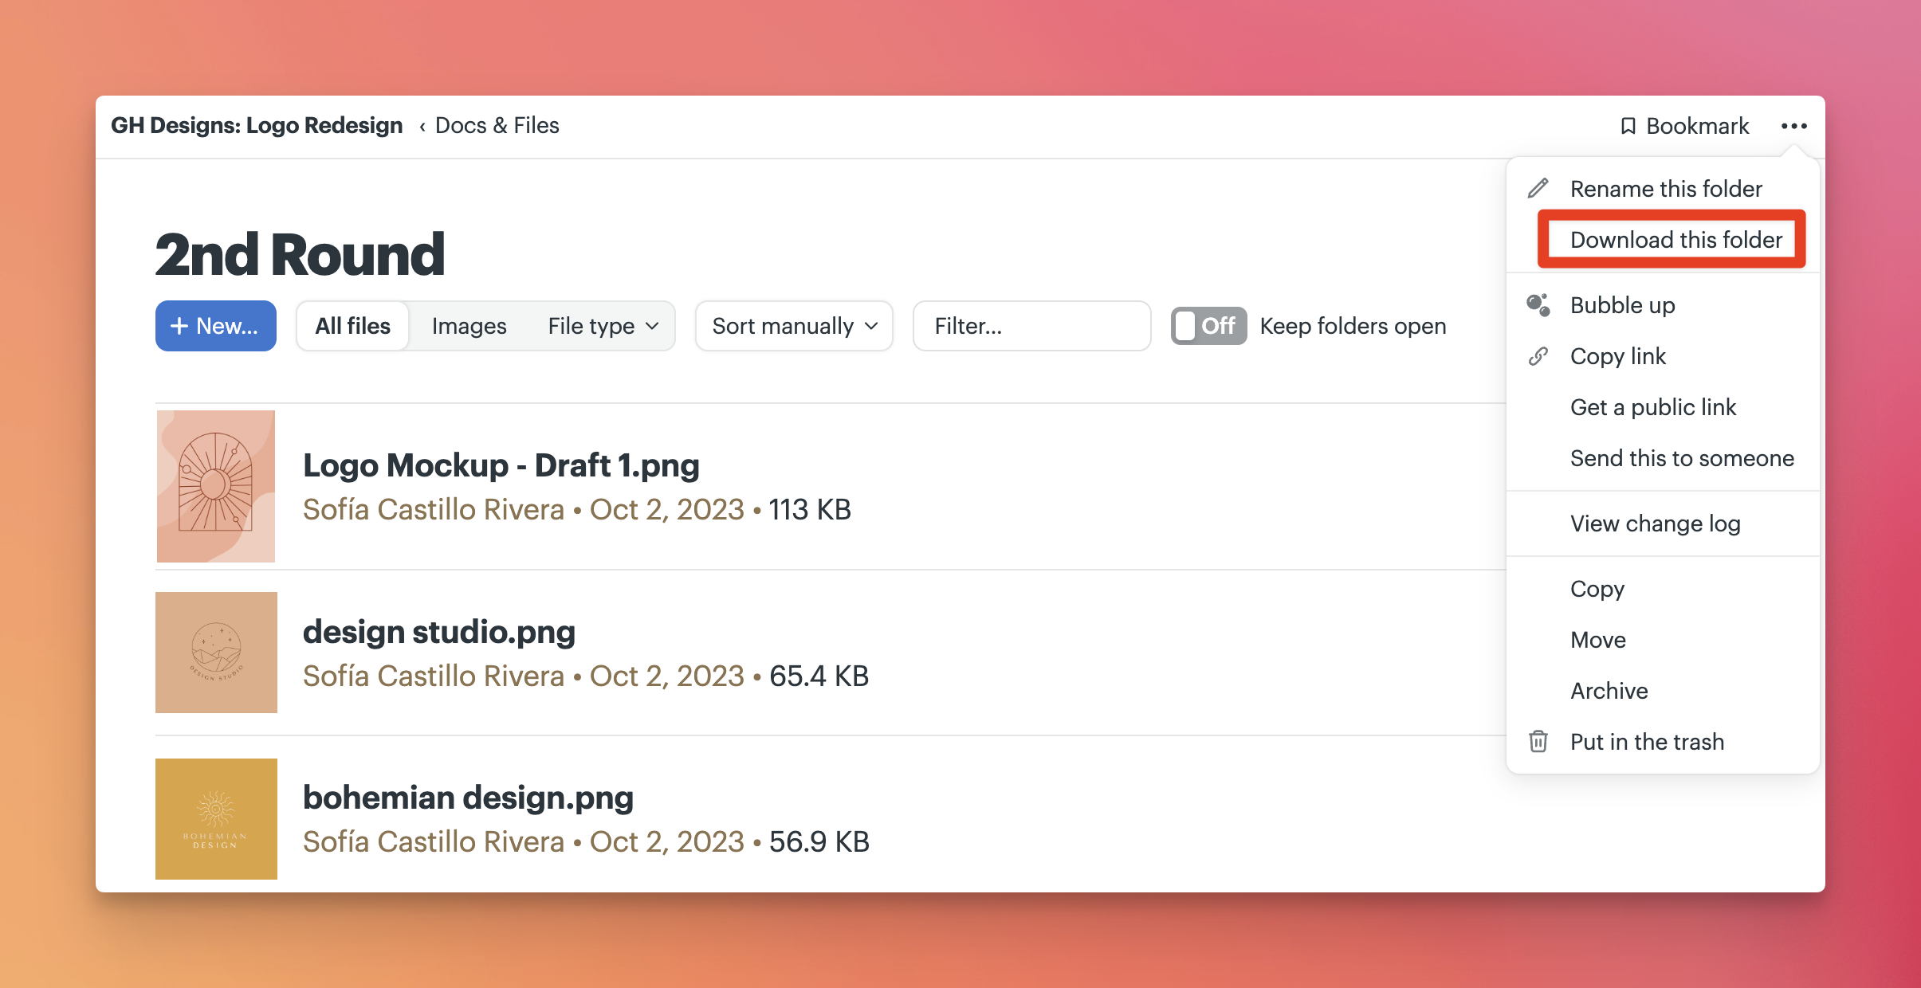Click the bubbles icon beside Bubble up

tap(1538, 305)
